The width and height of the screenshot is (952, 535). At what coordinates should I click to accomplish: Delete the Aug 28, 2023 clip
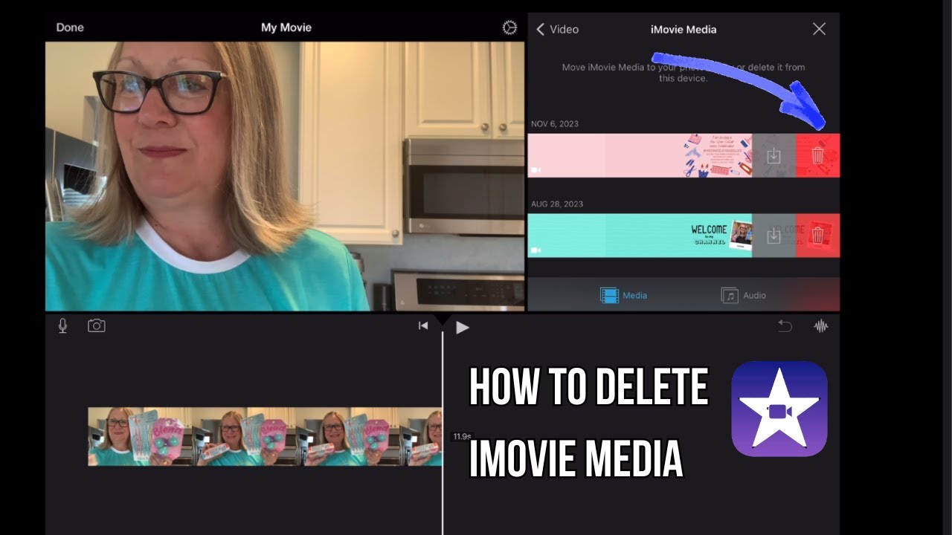(x=817, y=236)
